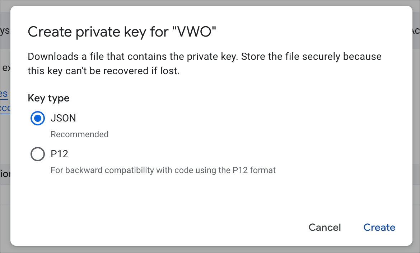Click the blue Create button
This screenshot has width=420, height=253.
tap(379, 227)
